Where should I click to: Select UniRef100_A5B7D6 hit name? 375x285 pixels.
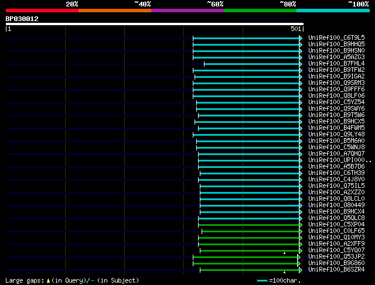coord(336,167)
